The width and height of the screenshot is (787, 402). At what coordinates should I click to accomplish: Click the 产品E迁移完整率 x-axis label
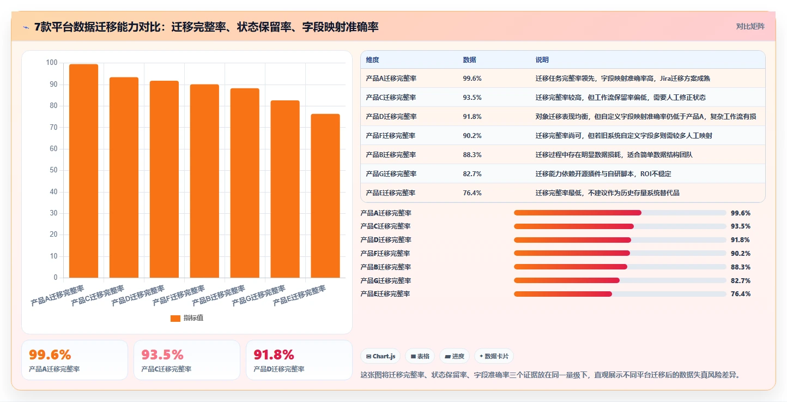coord(299,295)
